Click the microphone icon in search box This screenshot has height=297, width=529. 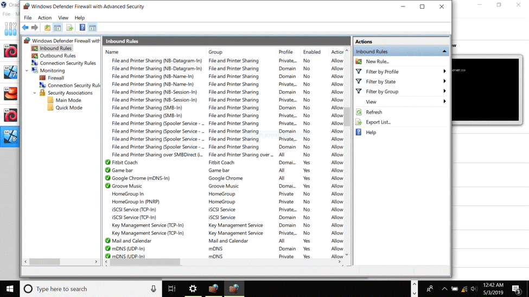[x=154, y=288]
